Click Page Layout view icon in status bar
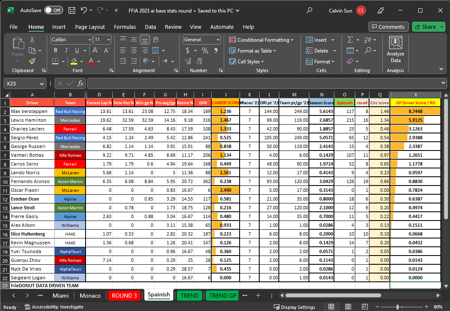The width and height of the screenshot is (450, 311). [348, 307]
